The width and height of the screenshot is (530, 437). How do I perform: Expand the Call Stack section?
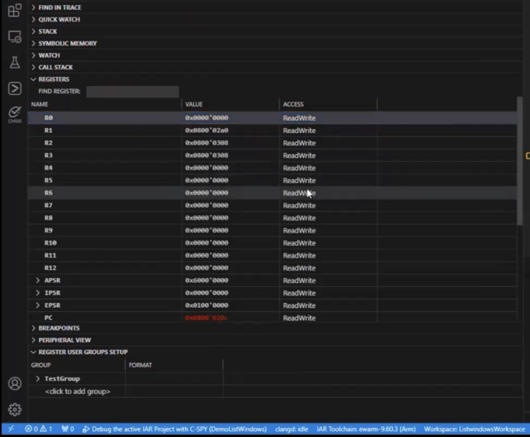pos(55,67)
